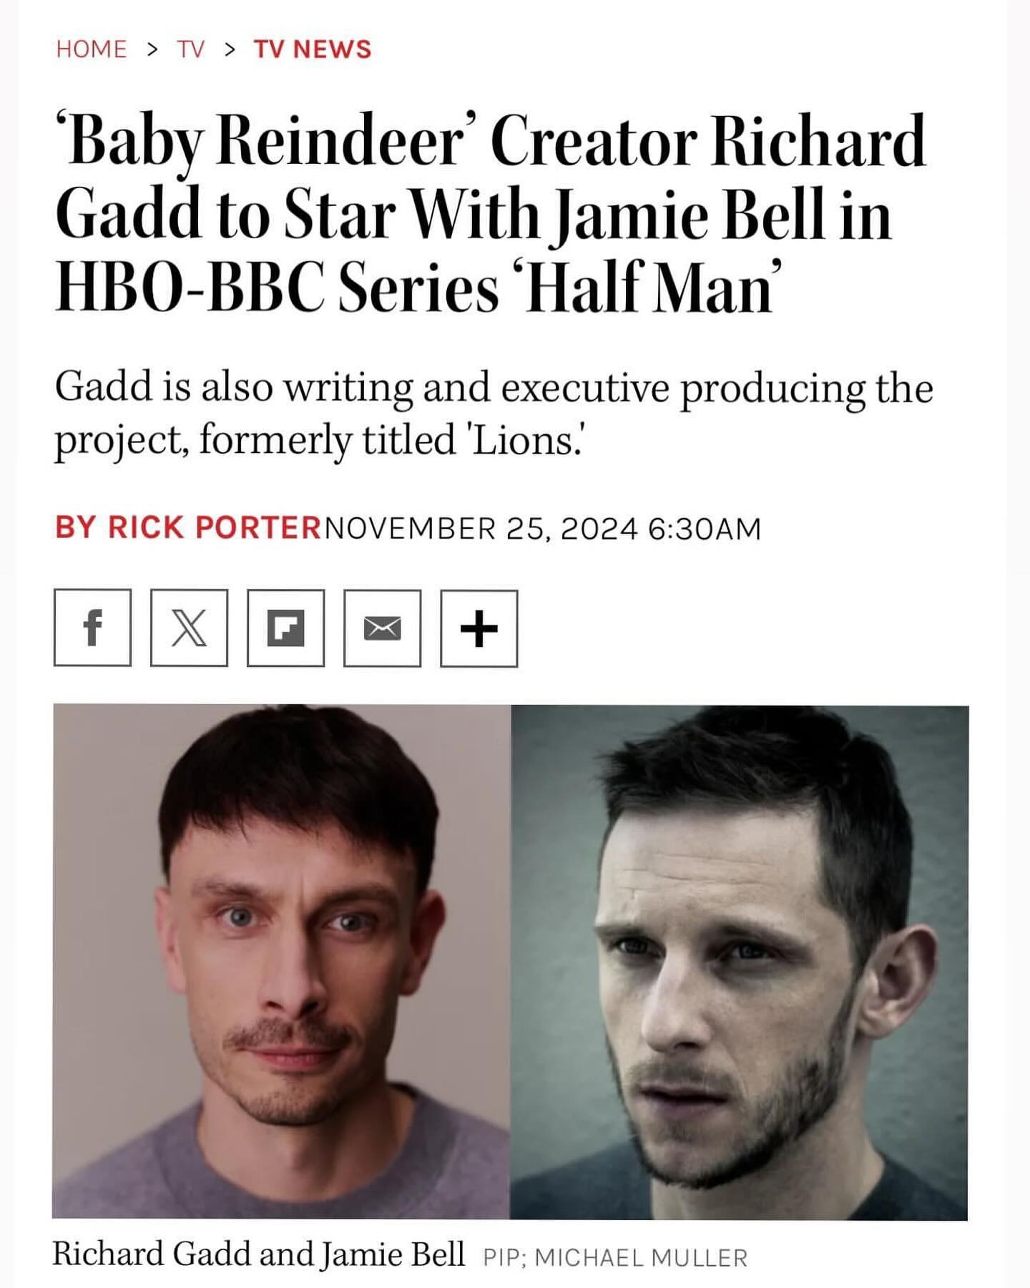Click the 'Half Man' headline line
This screenshot has width=1030, height=1288.
pyautogui.click(x=415, y=286)
